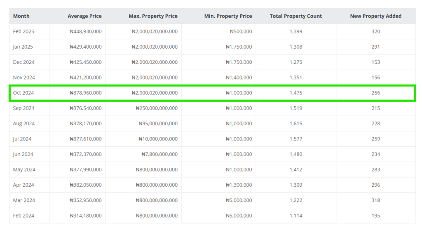Click the Min. Property Price header
This screenshot has height=232, width=422.
pyautogui.click(x=228, y=16)
